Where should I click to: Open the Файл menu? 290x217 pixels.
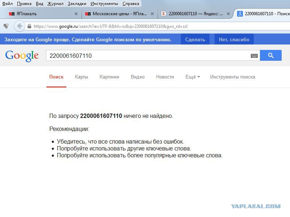7,4
